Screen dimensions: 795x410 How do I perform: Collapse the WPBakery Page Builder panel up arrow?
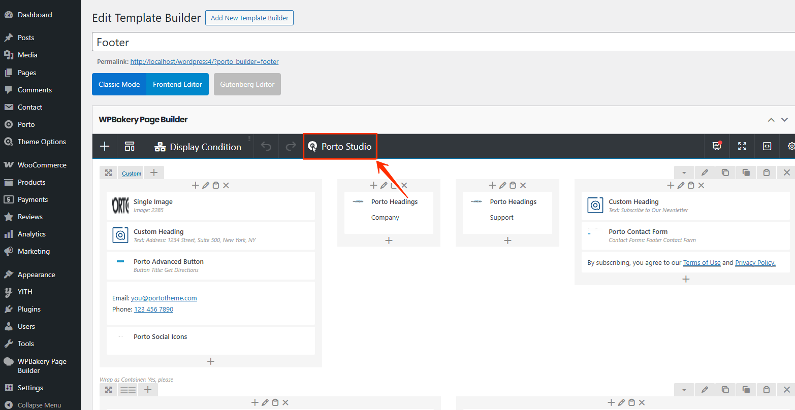click(771, 120)
